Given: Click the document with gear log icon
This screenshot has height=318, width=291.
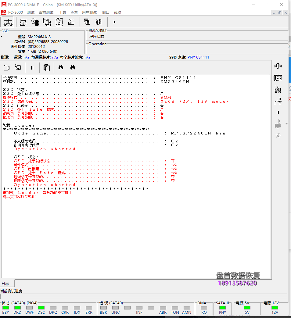Looking at the screenshot, I should (7, 68).
